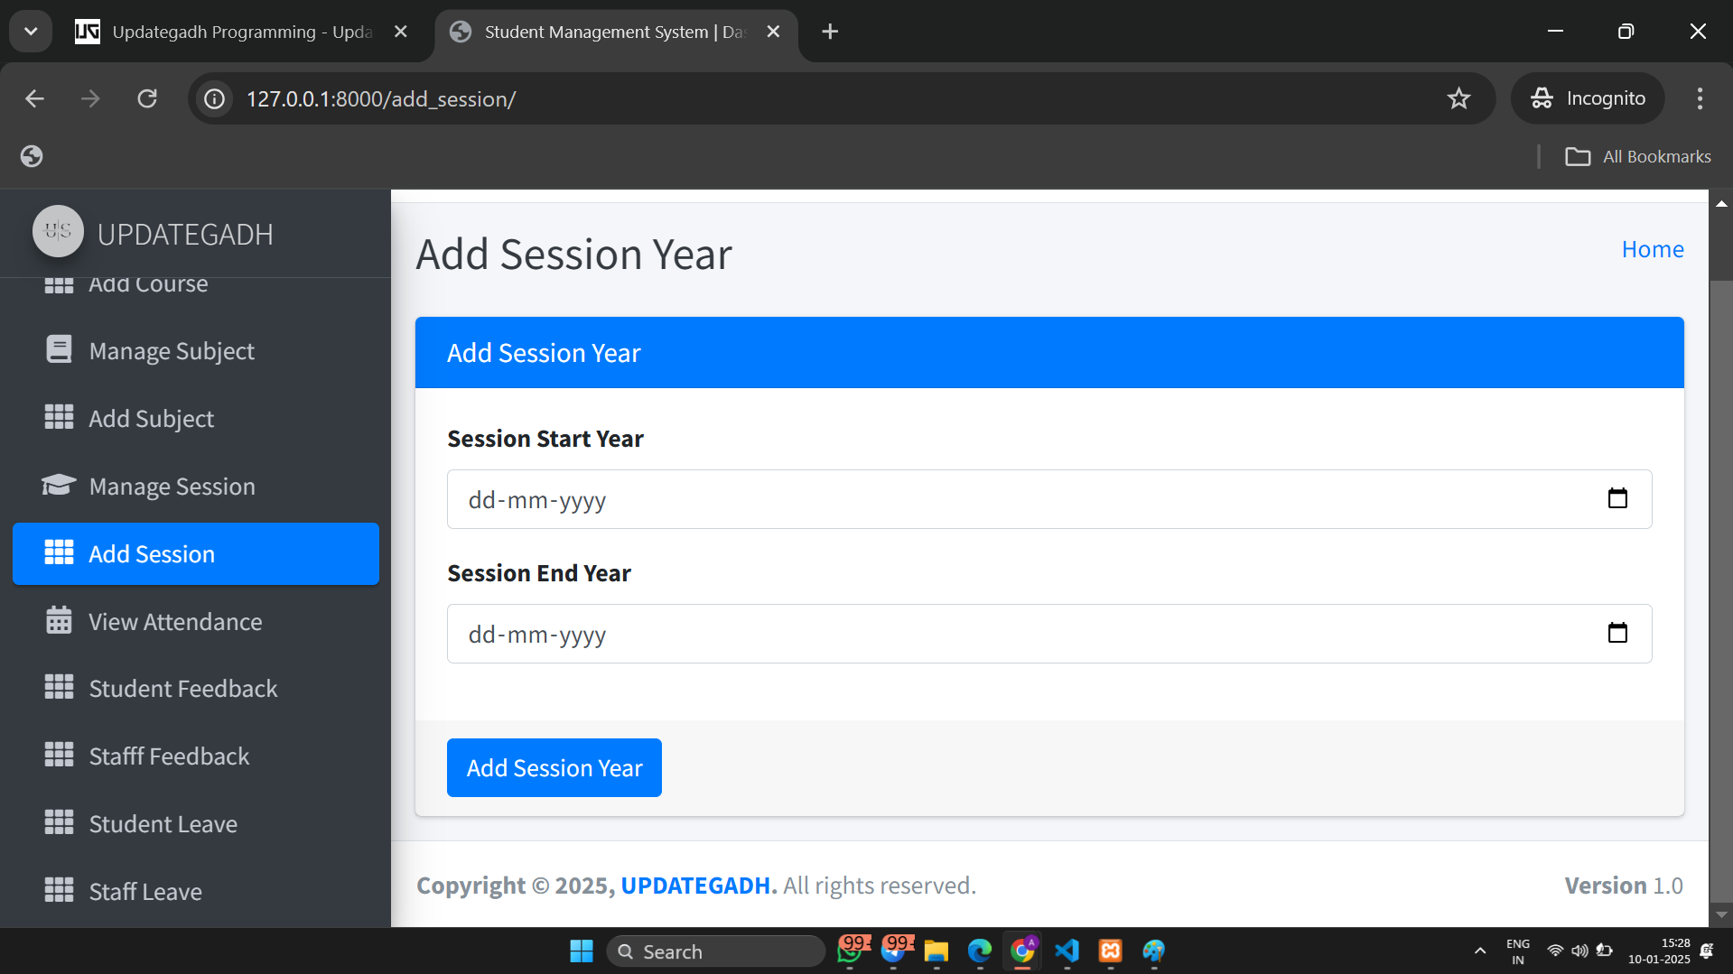Click UPDATEGADH brand name in sidebar

point(185,234)
